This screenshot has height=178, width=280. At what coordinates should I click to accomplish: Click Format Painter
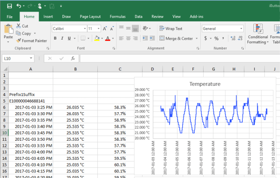tap(31, 41)
